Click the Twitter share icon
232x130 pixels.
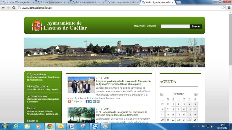tap(91, 101)
